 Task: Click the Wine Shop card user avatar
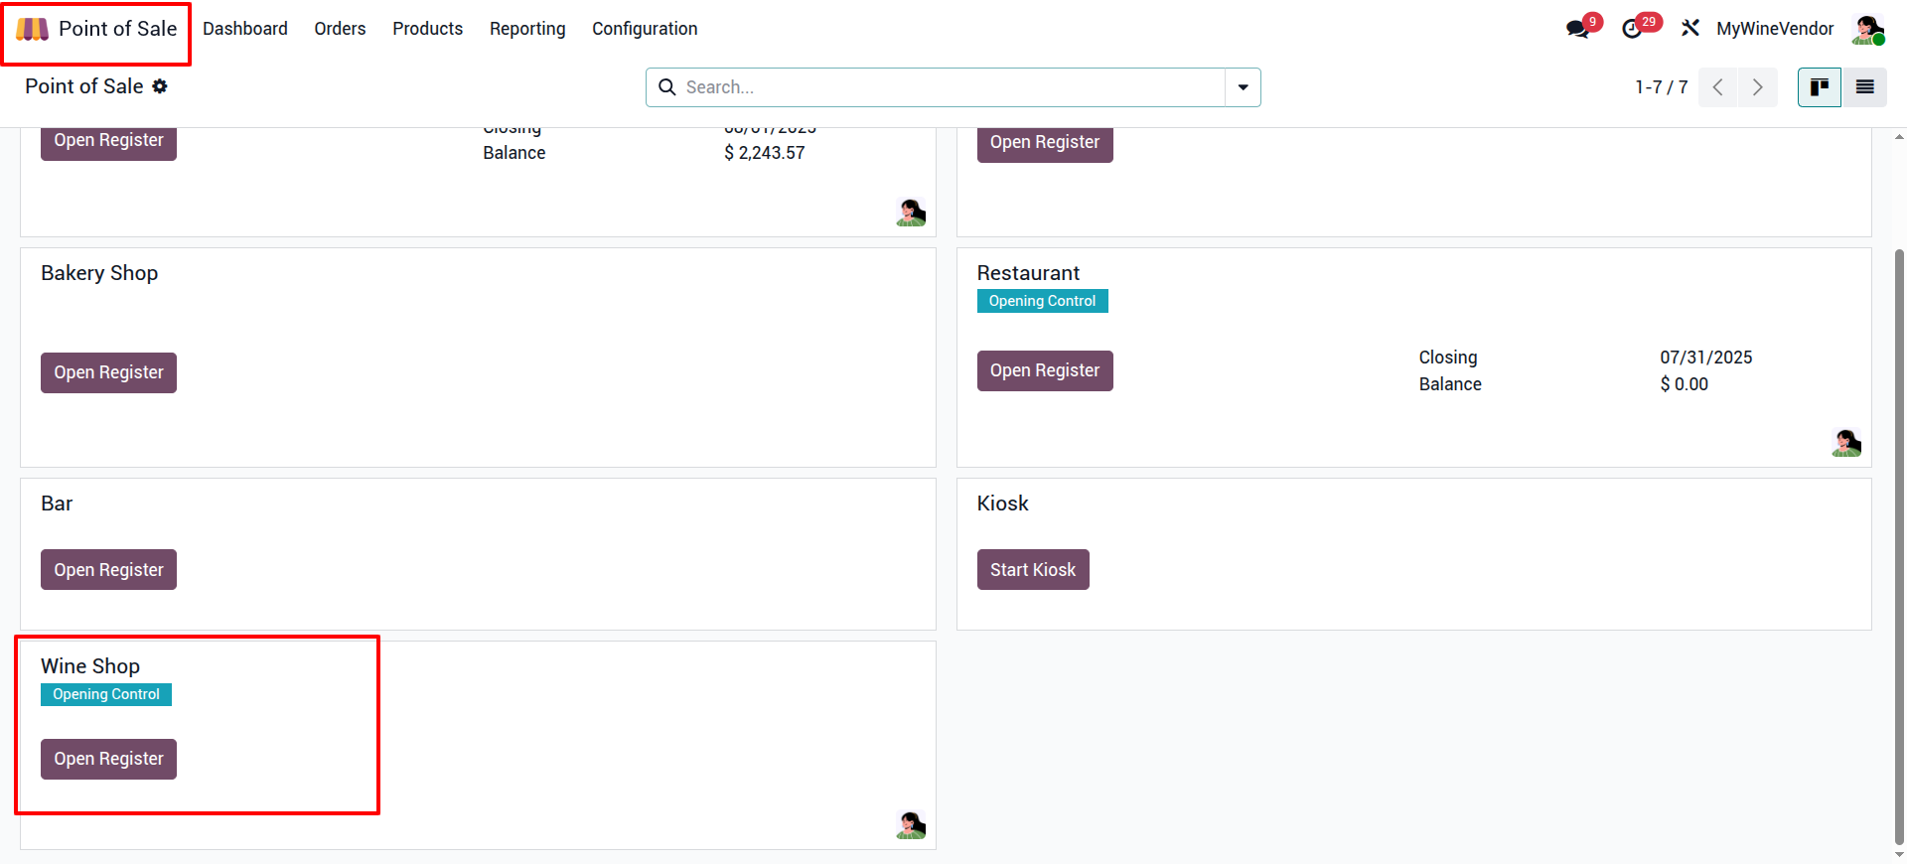[x=911, y=825]
